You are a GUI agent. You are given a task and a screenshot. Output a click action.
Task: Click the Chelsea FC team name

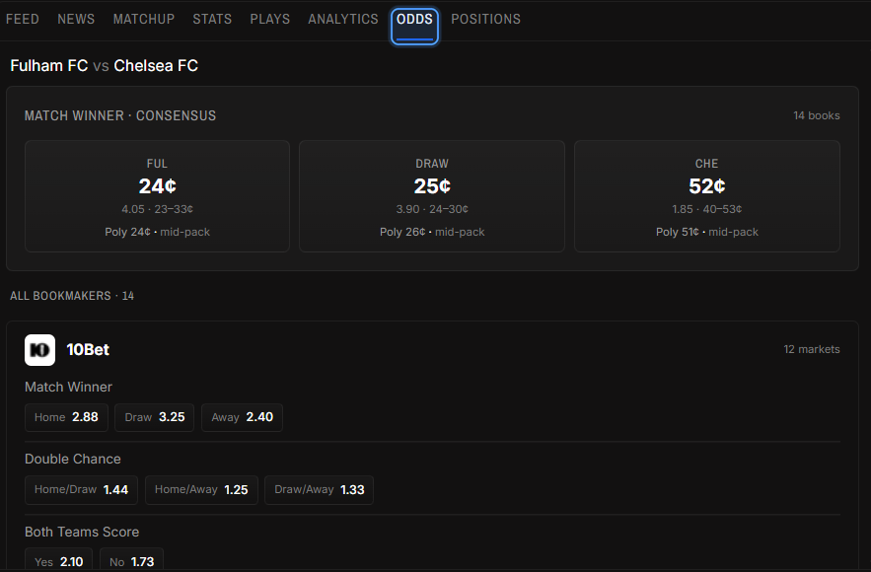click(156, 65)
